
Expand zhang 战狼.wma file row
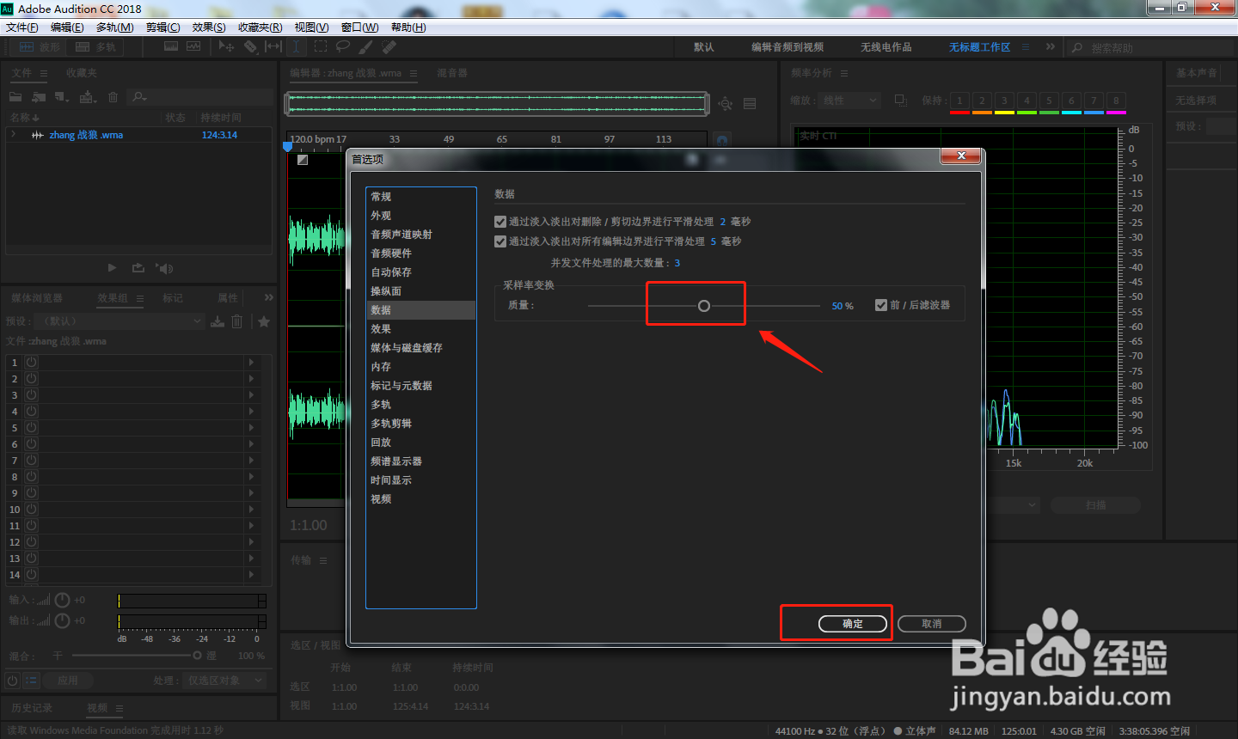click(x=14, y=135)
